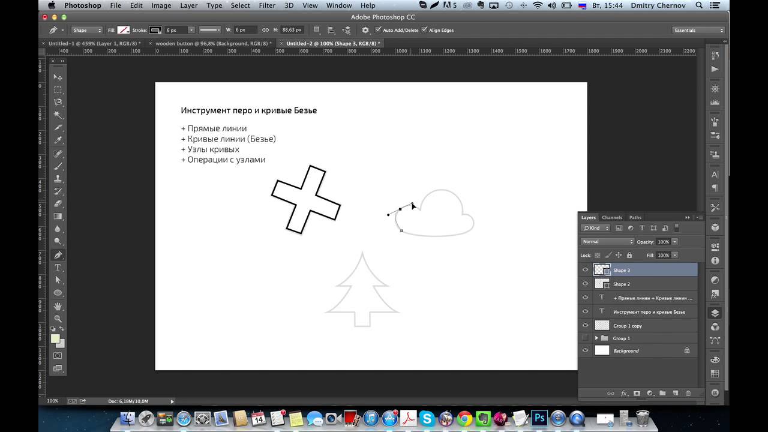
Task: Hide the Shape 2 layer
Action: [x=585, y=284]
